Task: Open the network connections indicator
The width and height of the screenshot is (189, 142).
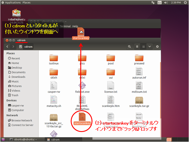Action: click(x=153, y=3)
